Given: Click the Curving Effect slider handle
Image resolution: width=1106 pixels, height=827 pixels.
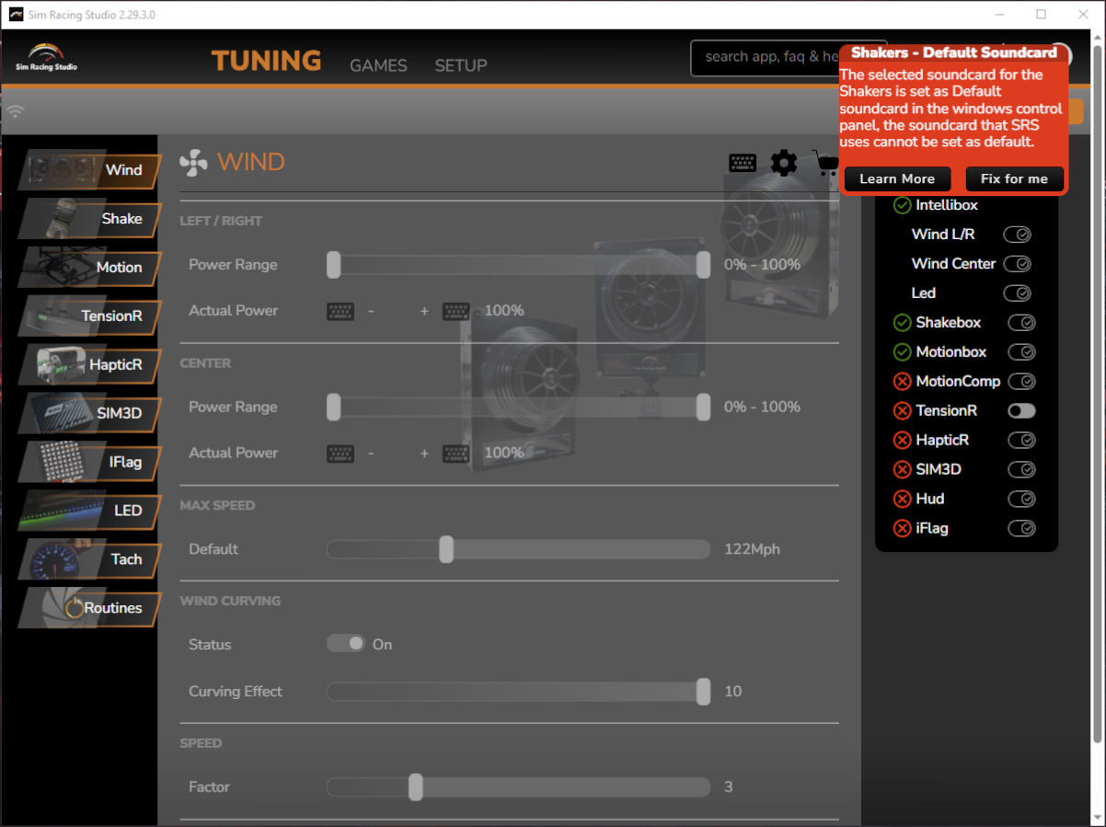Looking at the screenshot, I should 704,692.
